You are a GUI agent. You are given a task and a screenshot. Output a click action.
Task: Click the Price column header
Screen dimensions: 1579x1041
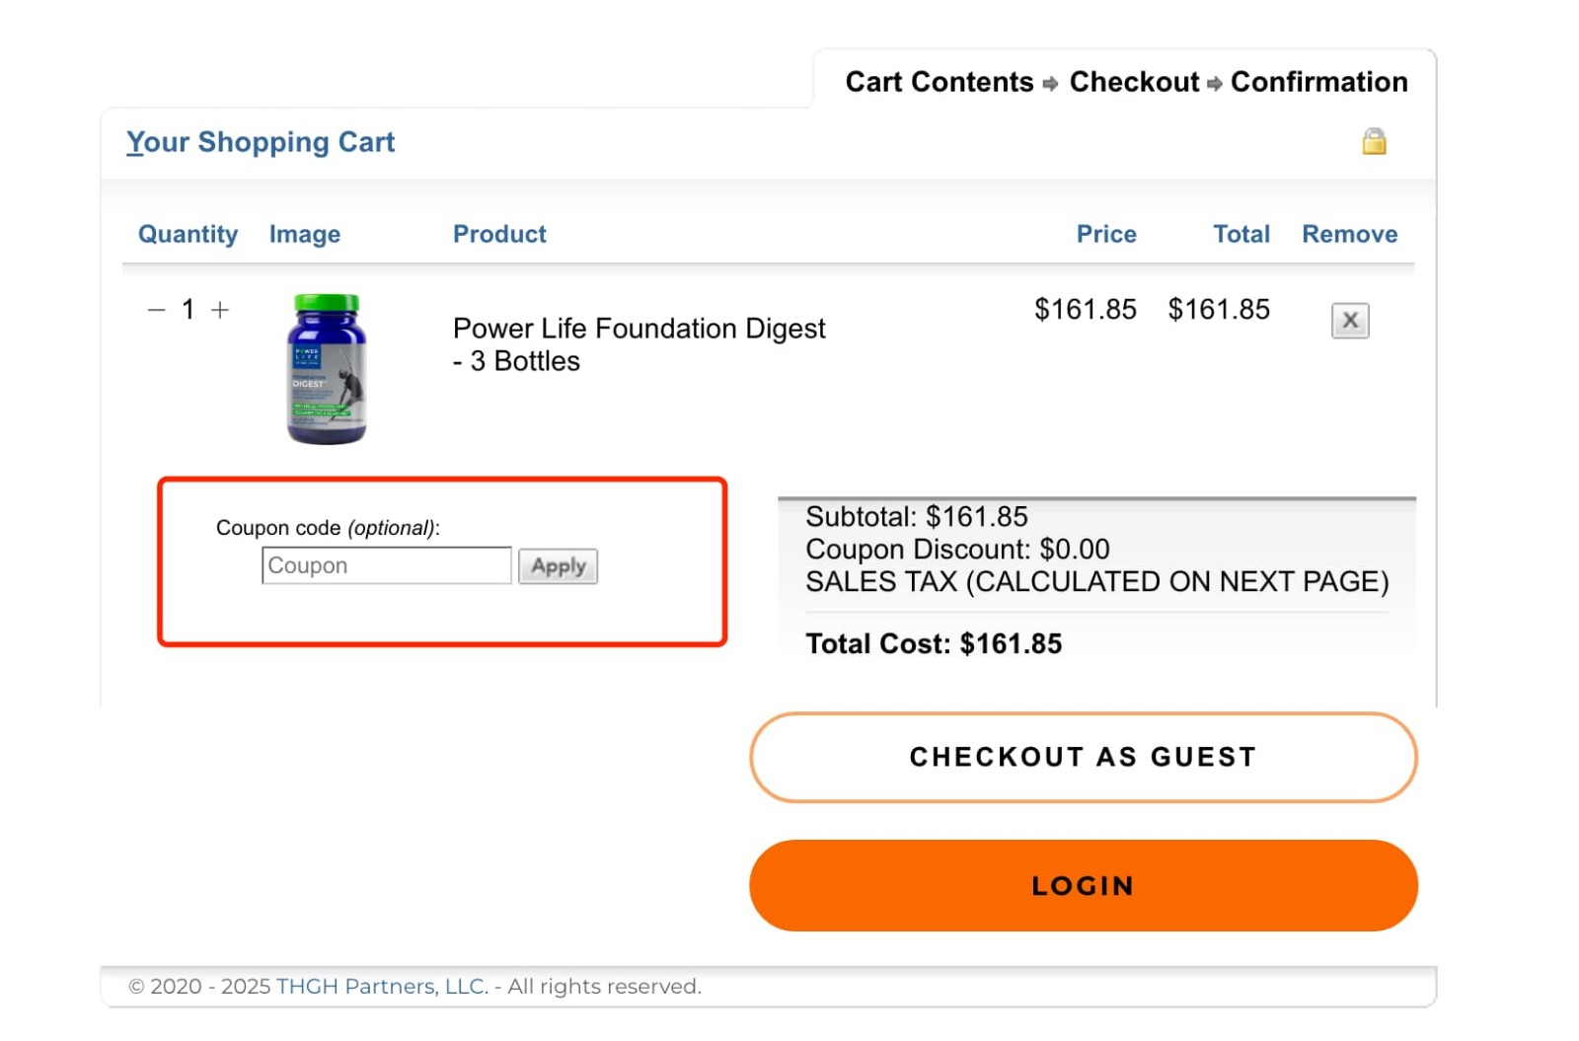pyautogui.click(x=1106, y=234)
